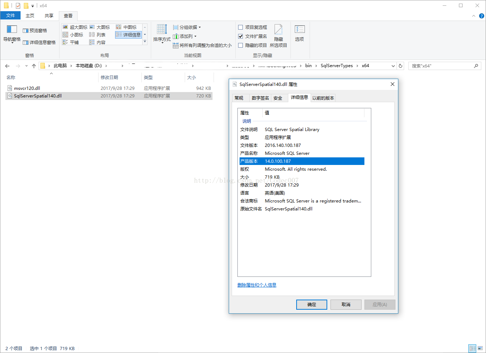The width and height of the screenshot is (486, 353).
Task: Select the SQL Server Spatial Library description row
Action: (x=302, y=130)
